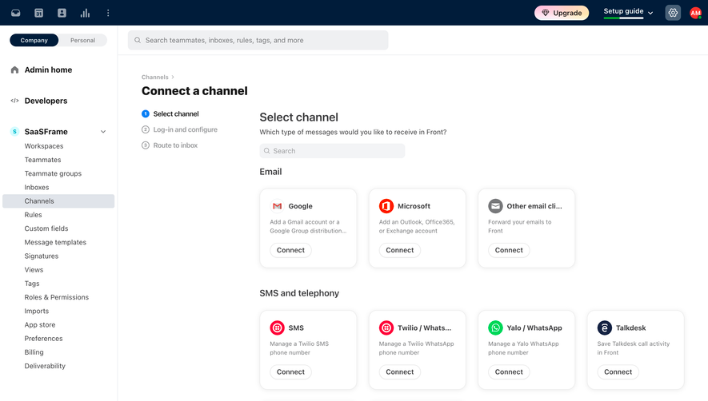Screen dimensions: 708x401
Task: Click the Admin home house icon
Action: click(x=15, y=70)
